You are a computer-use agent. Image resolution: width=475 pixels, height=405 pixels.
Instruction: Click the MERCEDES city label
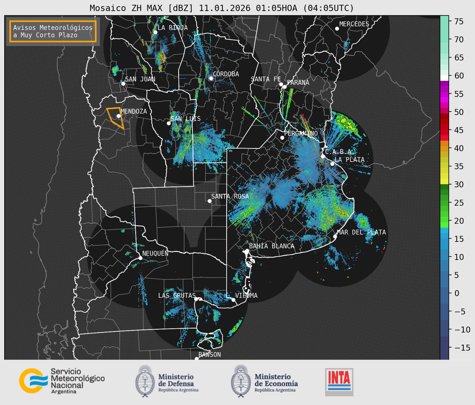(354, 24)
